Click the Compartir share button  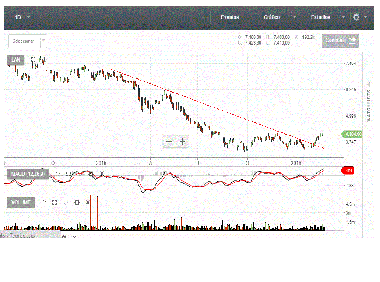[x=340, y=41]
